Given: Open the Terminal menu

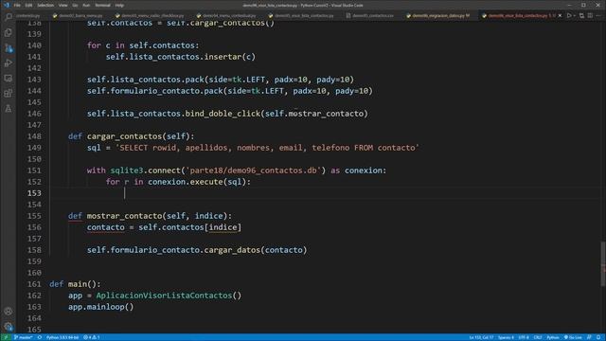Looking at the screenshot, I should click(102, 5).
